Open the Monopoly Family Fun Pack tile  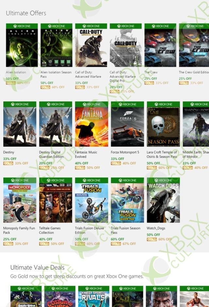(20, 200)
